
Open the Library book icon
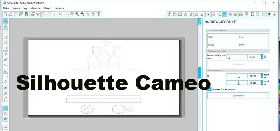(5, 113)
